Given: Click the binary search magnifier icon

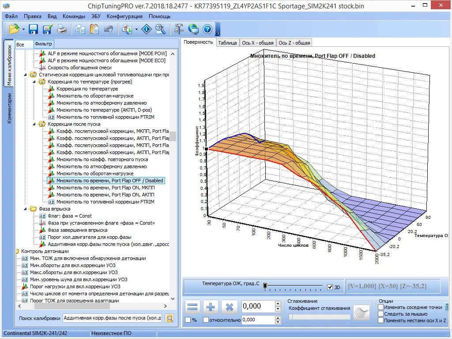Looking at the screenshot, I should click(160, 29).
